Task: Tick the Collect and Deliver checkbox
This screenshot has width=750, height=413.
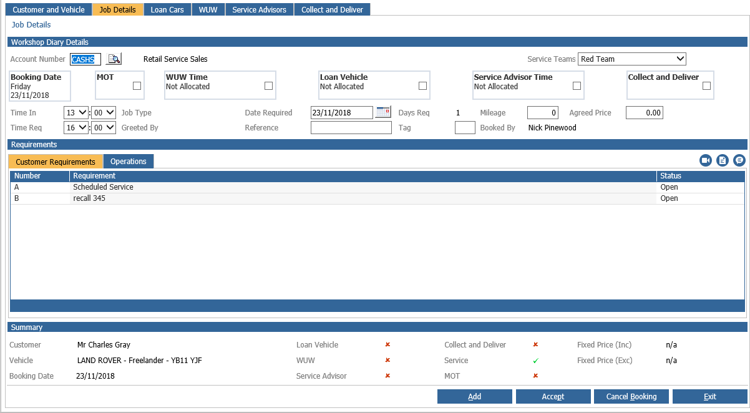Action: (x=706, y=85)
